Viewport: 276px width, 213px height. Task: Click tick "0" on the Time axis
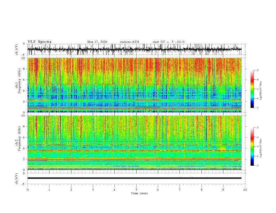[x=28, y=190]
